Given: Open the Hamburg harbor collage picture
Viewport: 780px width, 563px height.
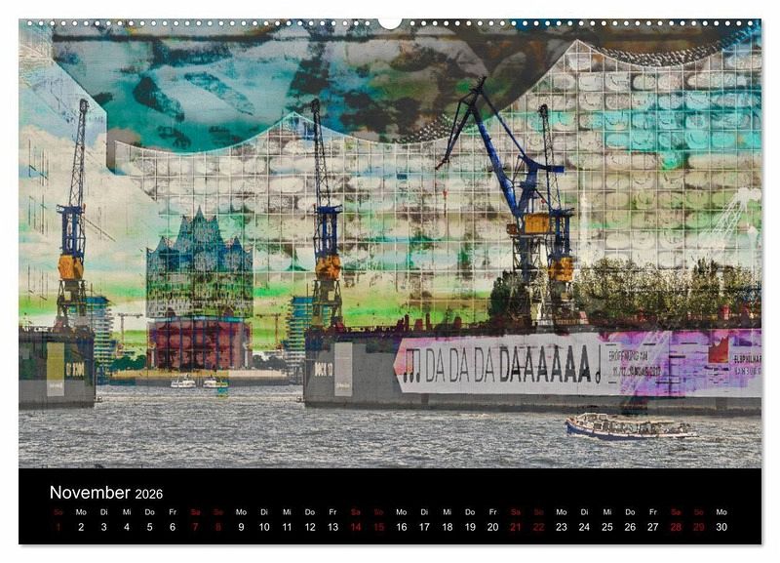Looking at the screenshot, I should (x=390, y=244).
